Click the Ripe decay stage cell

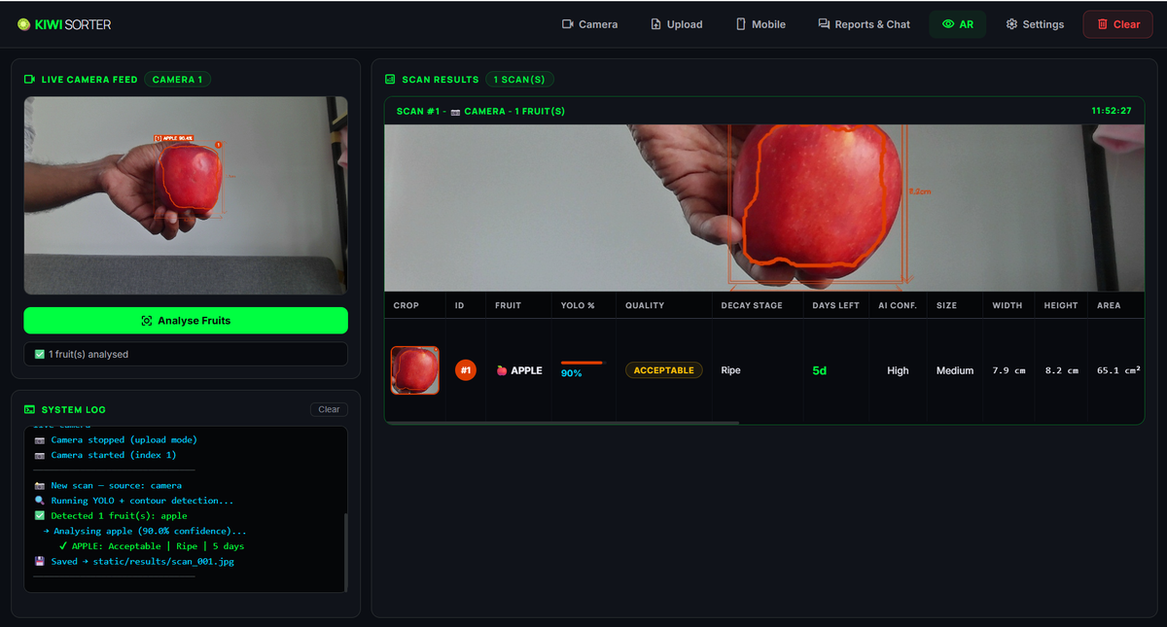(730, 370)
